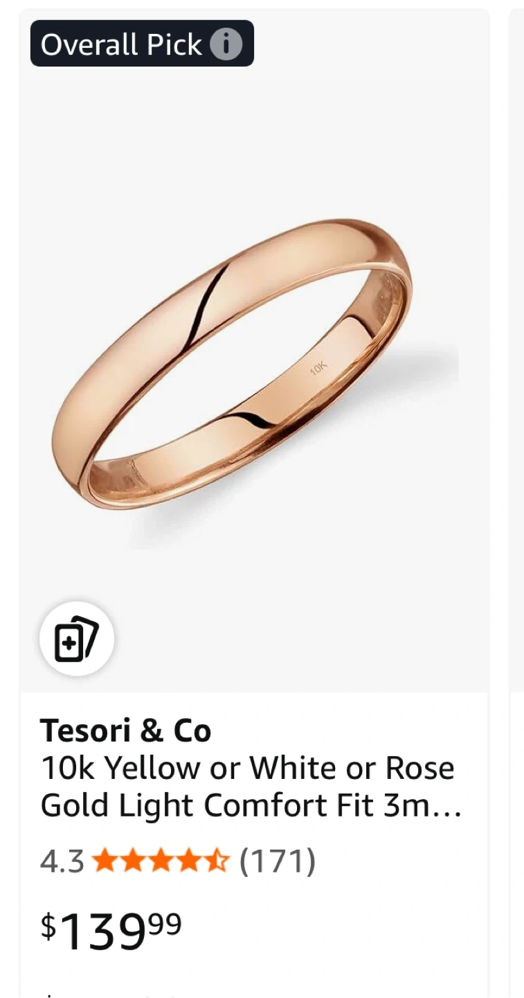Tap the 99 cents superscript of the price
This screenshot has width=524, height=998.
[x=165, y=923]
